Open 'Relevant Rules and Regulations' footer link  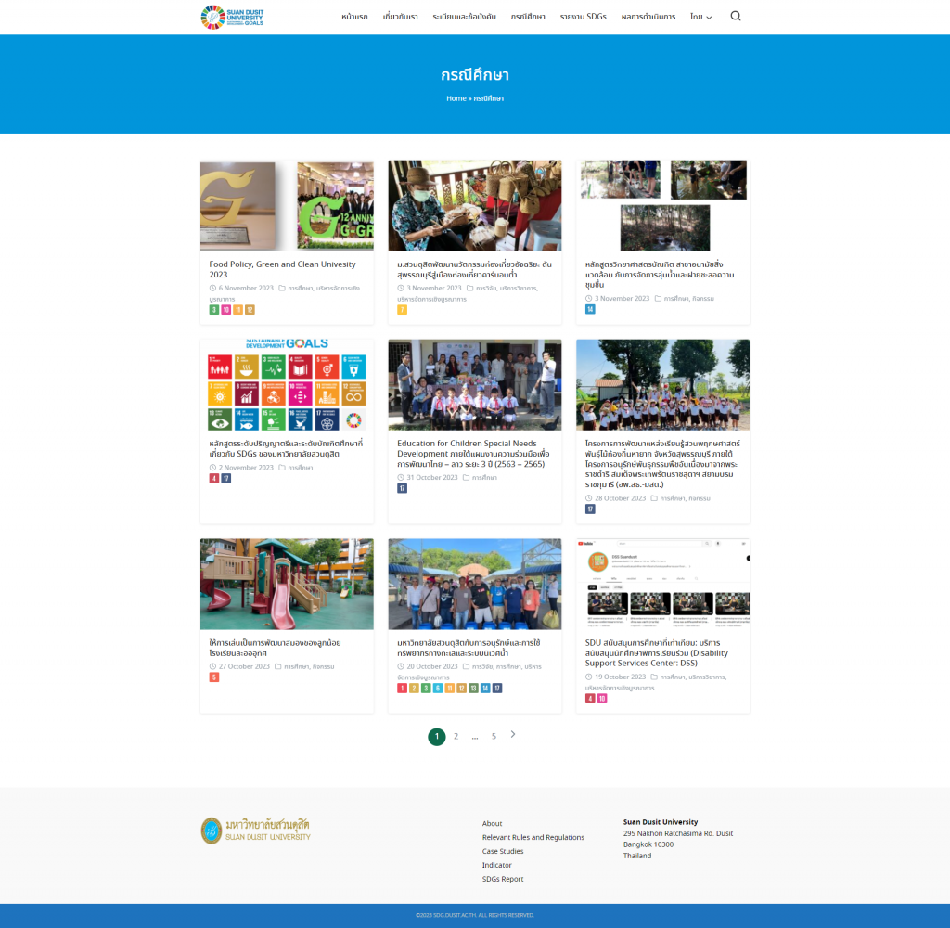coord(533,837)
